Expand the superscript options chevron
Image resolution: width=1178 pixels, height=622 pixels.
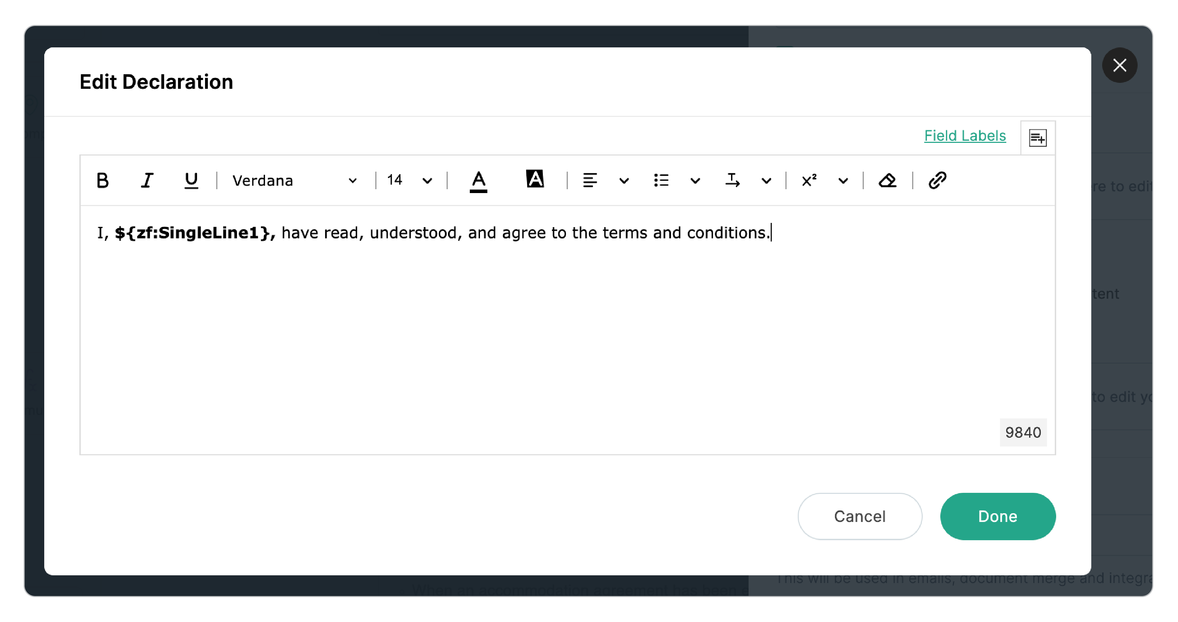coord(843,181)
